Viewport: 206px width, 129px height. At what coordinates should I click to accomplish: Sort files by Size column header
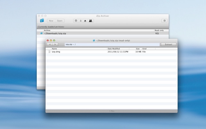click(x=137, y=49)
